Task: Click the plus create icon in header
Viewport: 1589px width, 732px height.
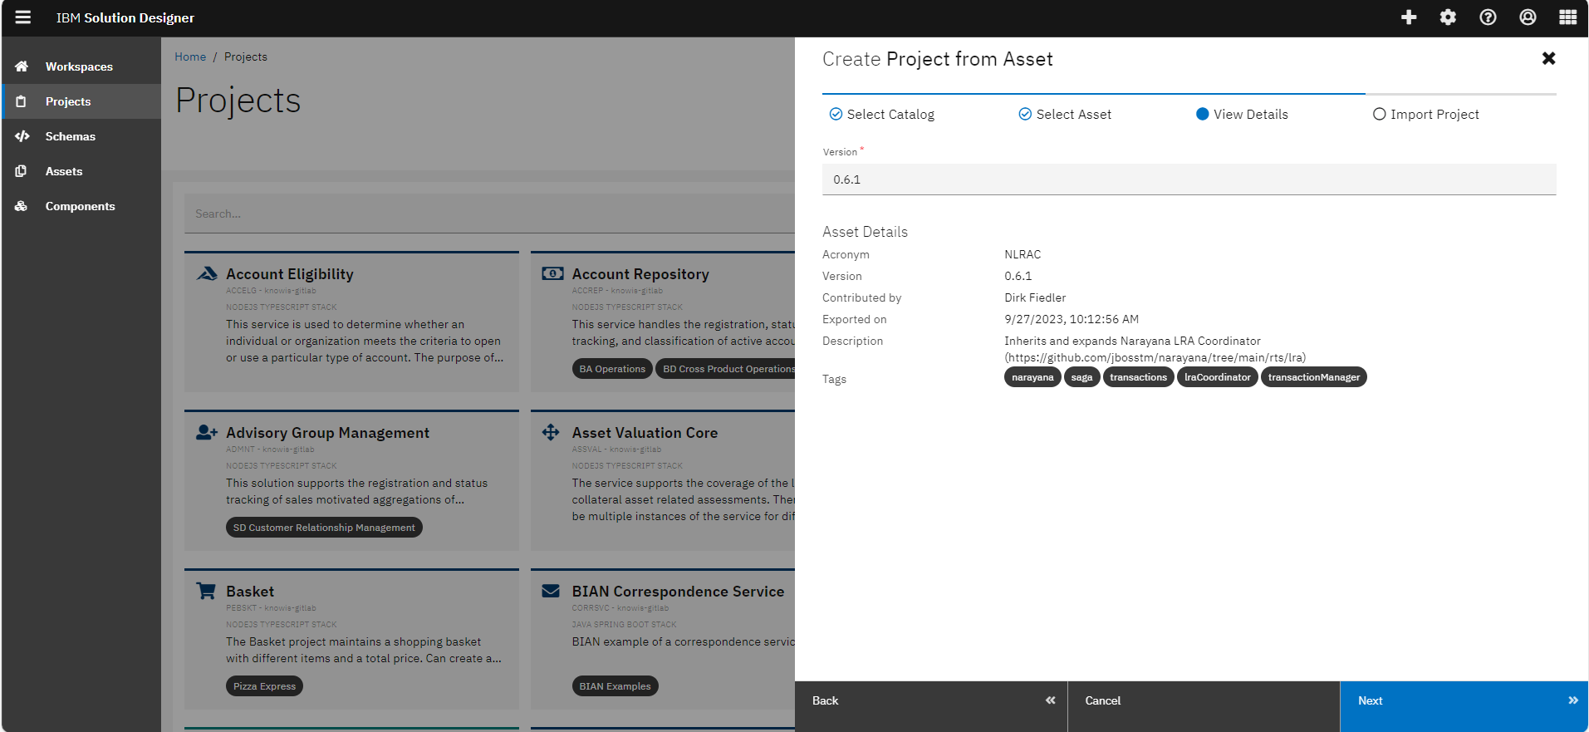Action: tap(1409, 17)
